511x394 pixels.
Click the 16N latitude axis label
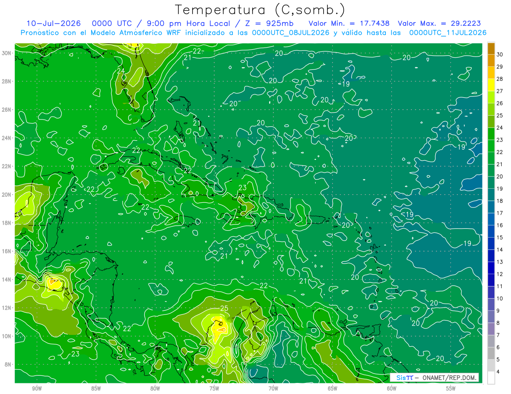6,251
